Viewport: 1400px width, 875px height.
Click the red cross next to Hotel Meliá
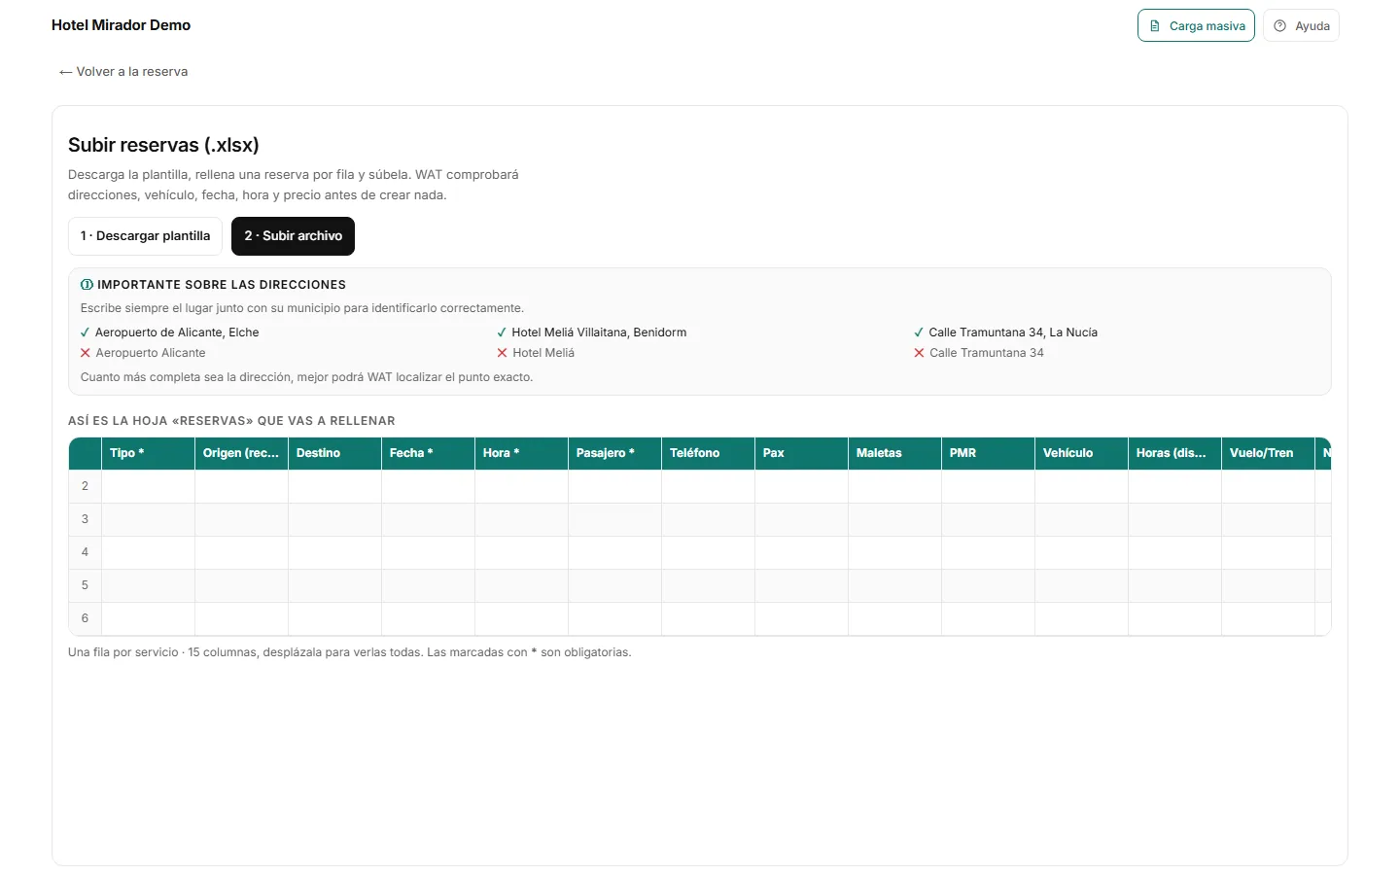click(502, 353)
